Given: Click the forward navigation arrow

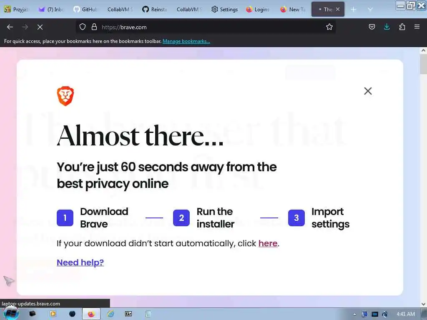Looking at the screenshot, I should 25,27.
